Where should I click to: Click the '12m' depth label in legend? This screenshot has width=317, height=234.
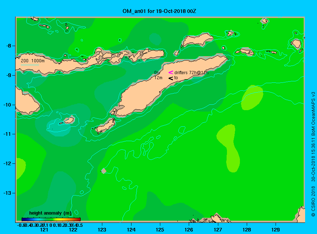(x=158, y=78)
